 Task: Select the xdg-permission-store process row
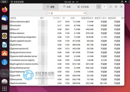point(67,52)
